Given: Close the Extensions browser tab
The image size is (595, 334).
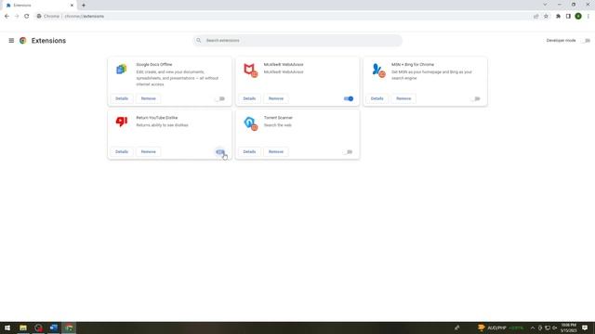Looking at the screenshot, I should tap(72, 6).
